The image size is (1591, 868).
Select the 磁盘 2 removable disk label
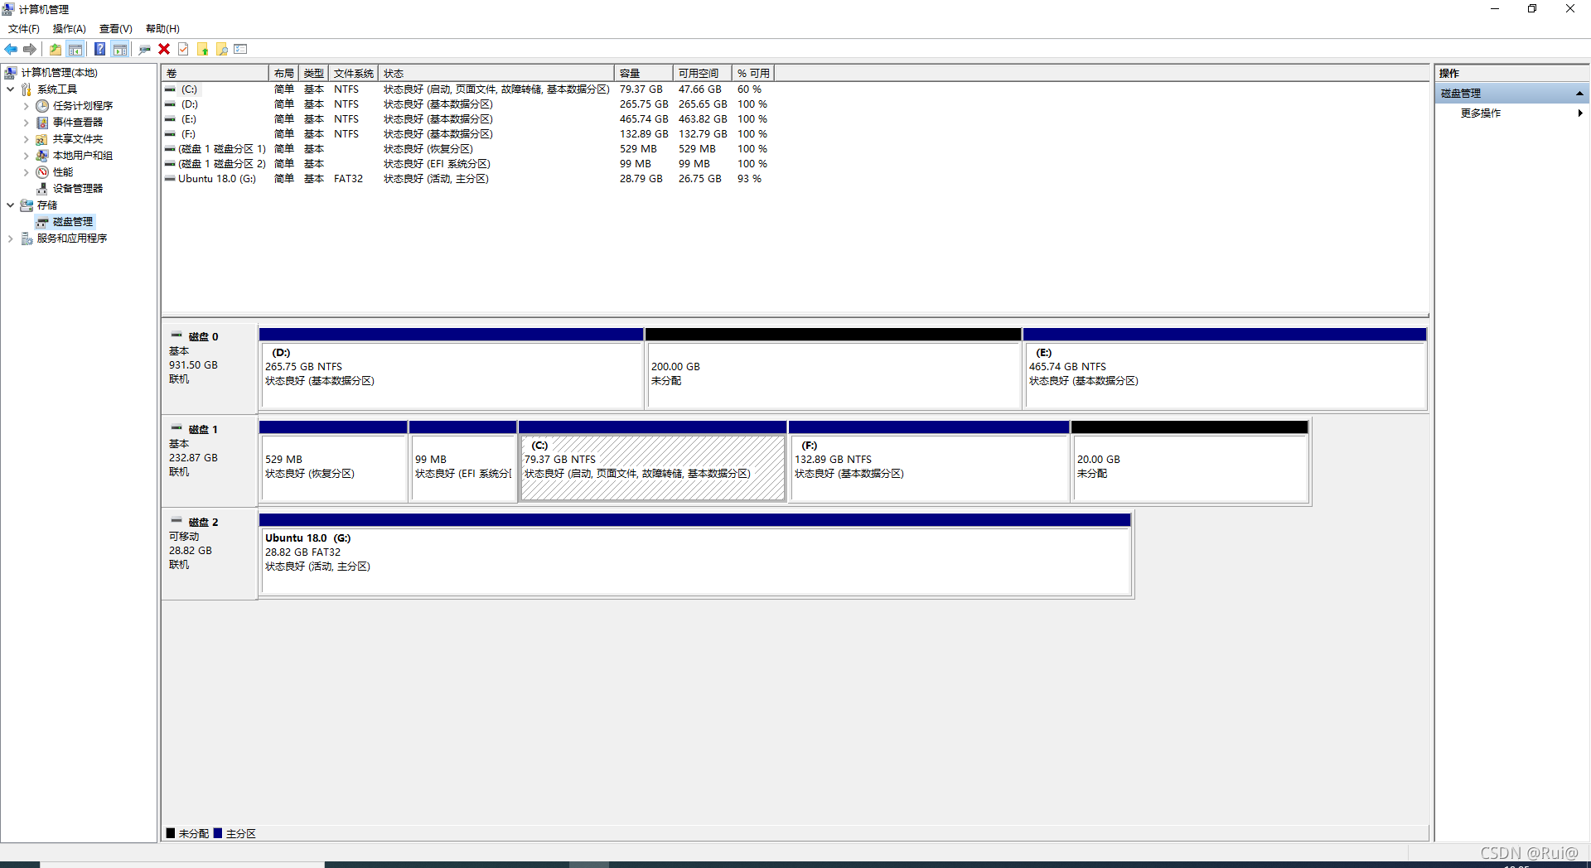pyautogui.click(x=210, y=554)
